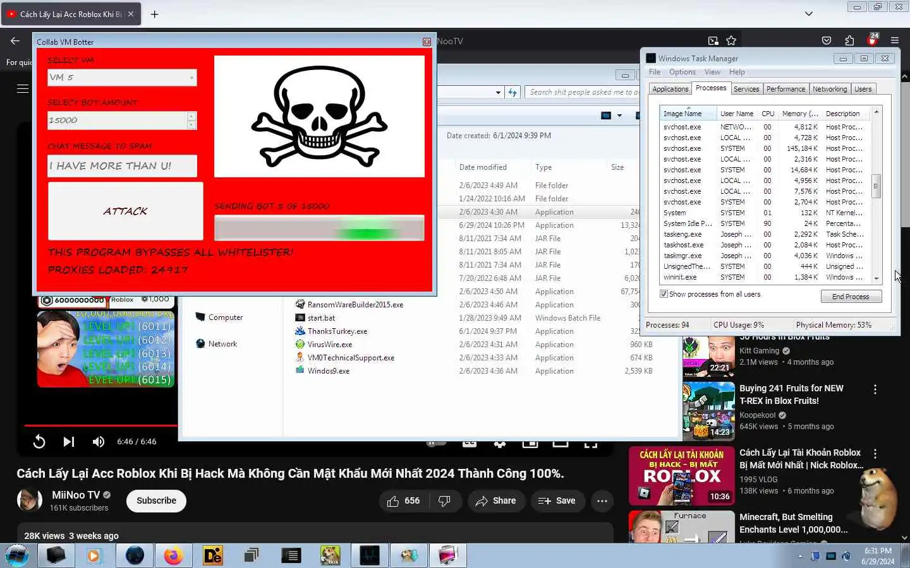
Task: Open the De taskbar icon
Action: point(212,555)
